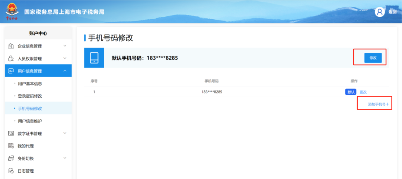Select 用户信息管理 menu
The height and width of the screenshot is (179, 402).
38,71
